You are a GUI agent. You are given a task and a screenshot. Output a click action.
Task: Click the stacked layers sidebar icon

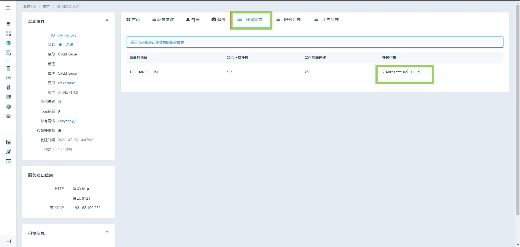8,24
